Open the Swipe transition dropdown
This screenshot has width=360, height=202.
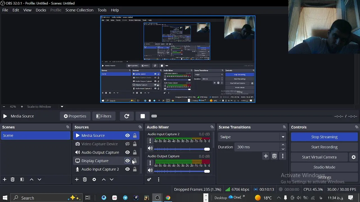click(252, 137)
